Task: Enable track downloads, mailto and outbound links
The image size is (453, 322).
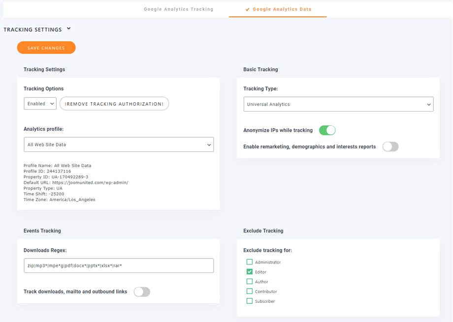Action: [x=142, y=292]
